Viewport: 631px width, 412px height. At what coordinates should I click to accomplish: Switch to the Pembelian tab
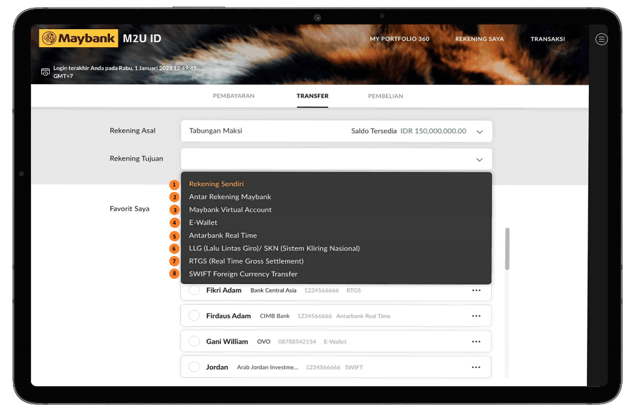coord(385,96)
